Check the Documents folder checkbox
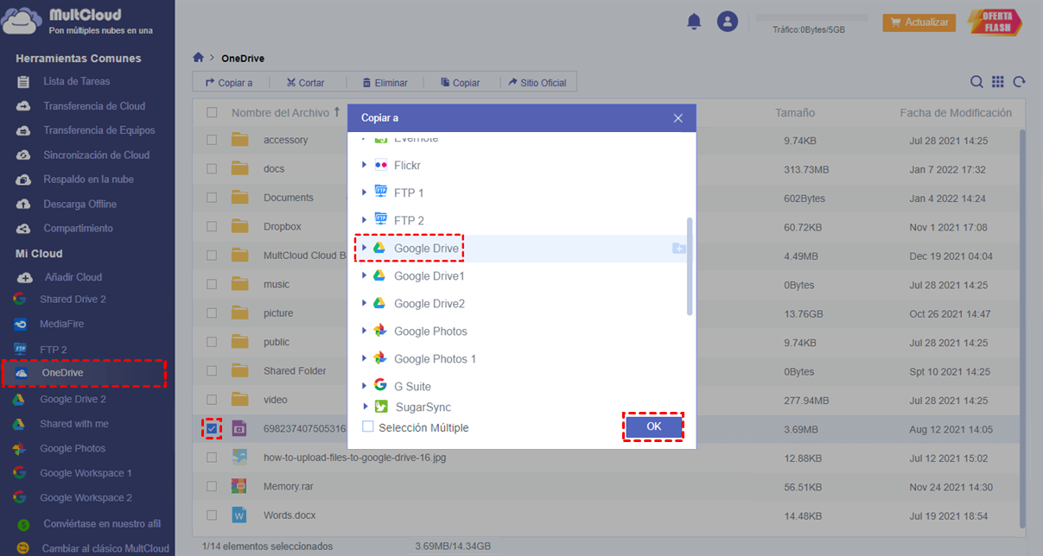Screen dimensions: 1043x556 point(213,198)
